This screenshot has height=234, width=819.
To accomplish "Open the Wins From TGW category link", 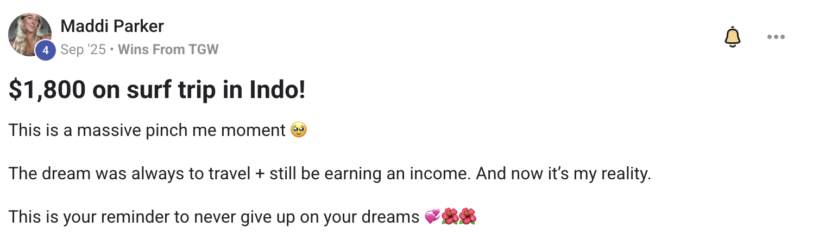I will point(168,50).
